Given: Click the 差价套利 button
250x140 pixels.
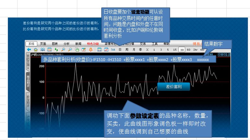Looking at the screenshot, I should (173, 86).
